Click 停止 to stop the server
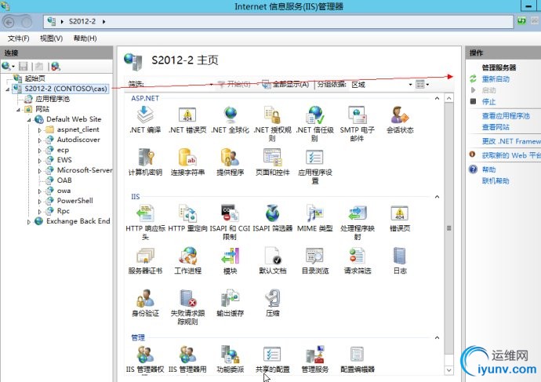Screen dimensions: 541x382 click(x=488, y=102)
